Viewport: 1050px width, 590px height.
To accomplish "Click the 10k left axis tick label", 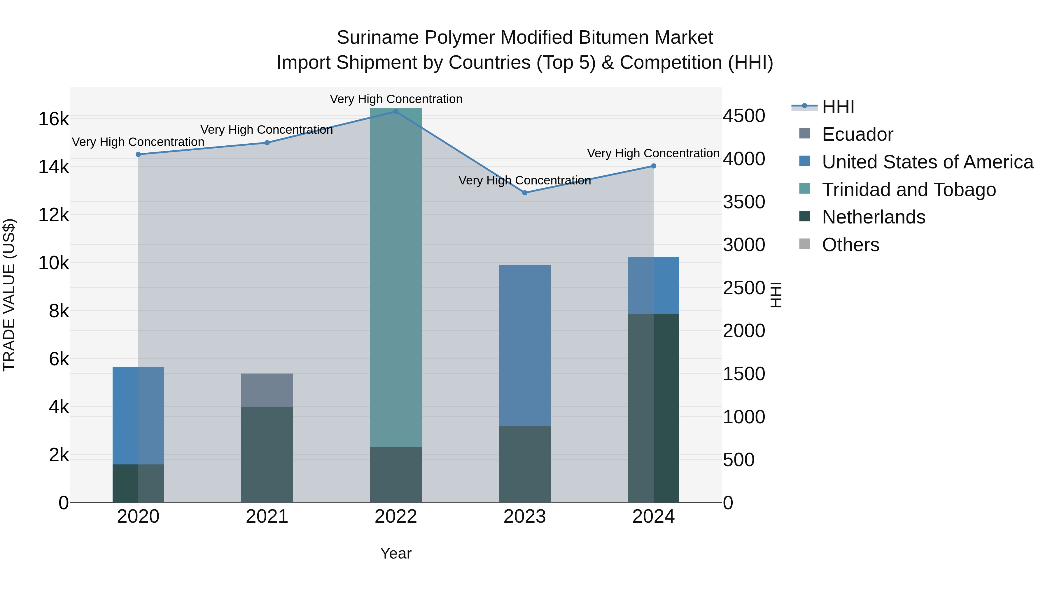I will click(x=53, y=263).
